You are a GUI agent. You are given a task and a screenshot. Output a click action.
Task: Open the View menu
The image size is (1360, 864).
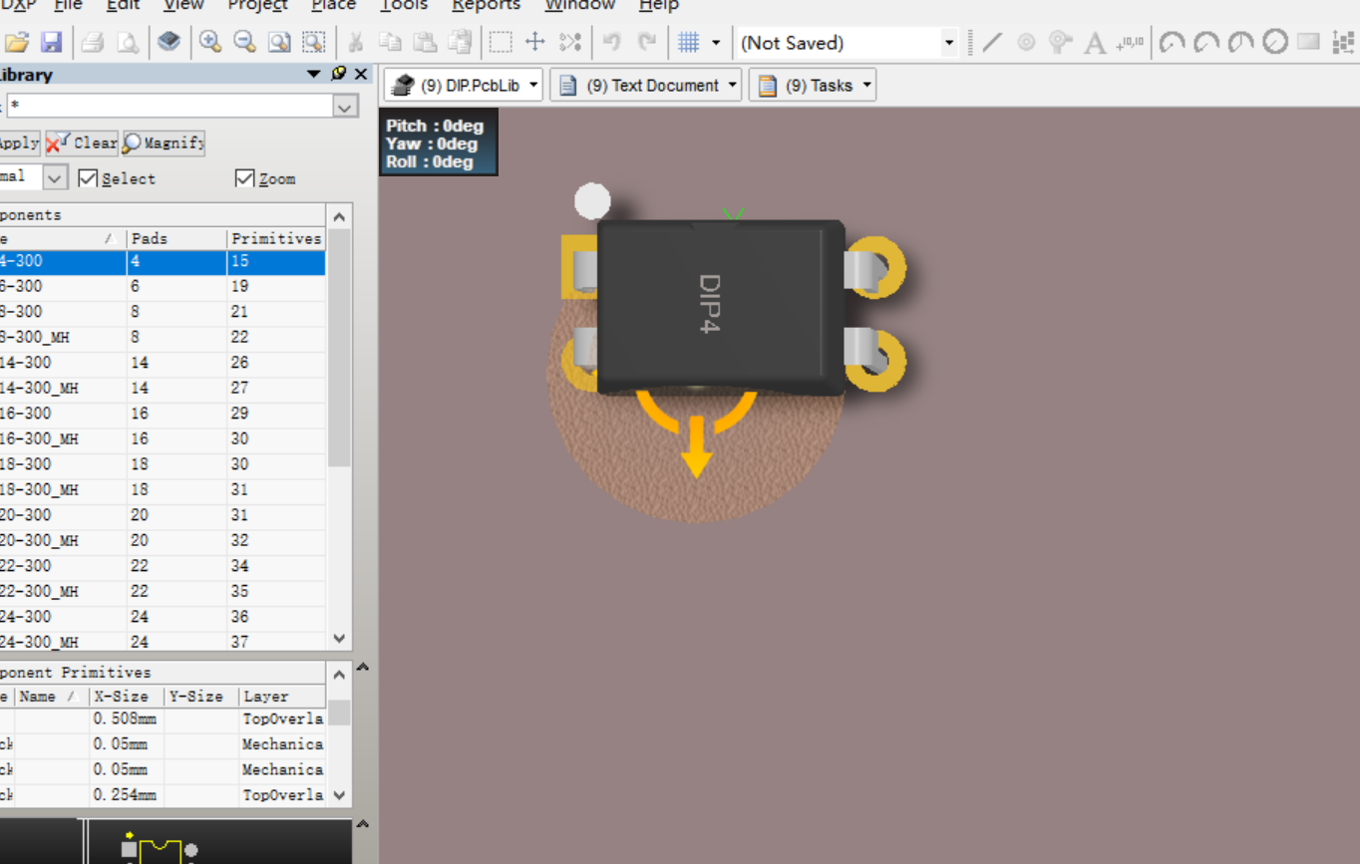tap(183, 5)
